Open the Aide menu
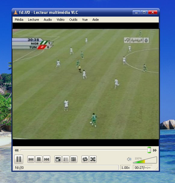This screenshot has width=175, height=183. pos(96,20)
